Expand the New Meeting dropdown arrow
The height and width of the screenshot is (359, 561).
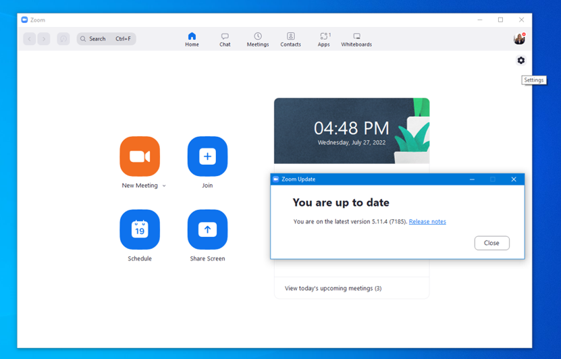[x=164, y=186]
